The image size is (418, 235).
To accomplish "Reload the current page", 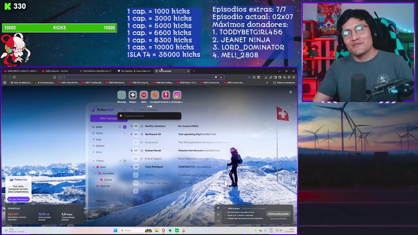I will pos(14,77).
